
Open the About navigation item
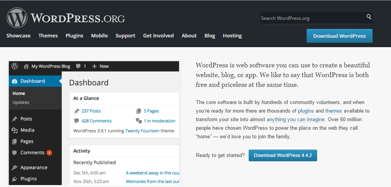(x=189, y=36)
